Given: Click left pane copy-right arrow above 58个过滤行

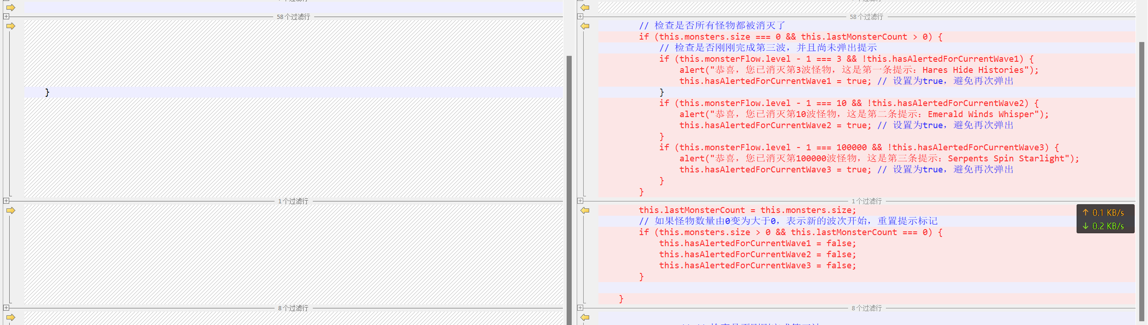Looking at the screenshot, I should coord(11,7).
